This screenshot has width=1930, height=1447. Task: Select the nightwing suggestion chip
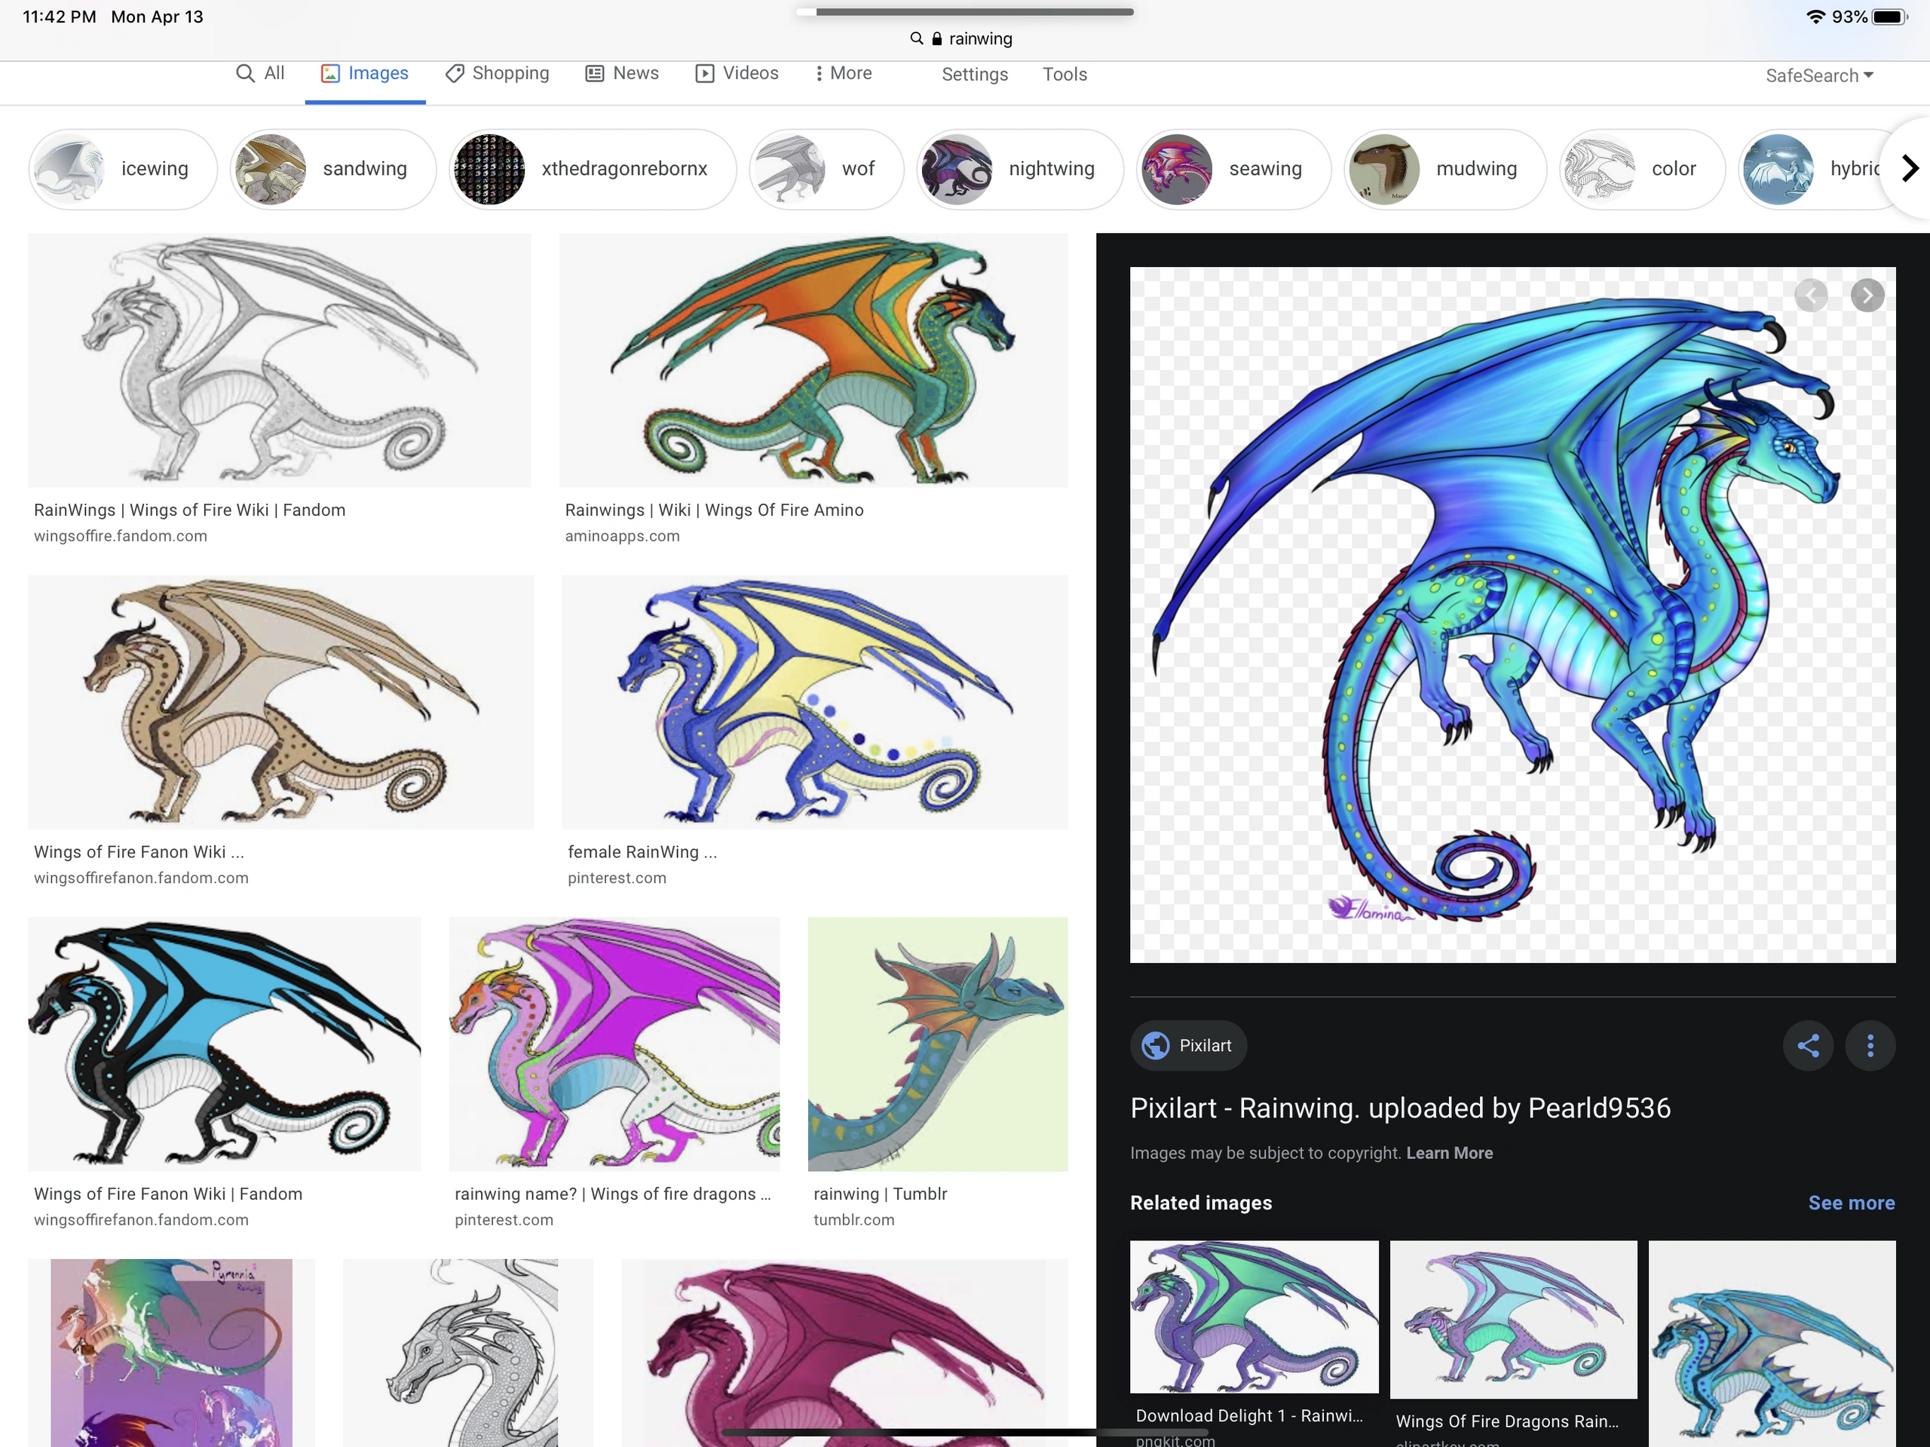[x=1019, y=170]
